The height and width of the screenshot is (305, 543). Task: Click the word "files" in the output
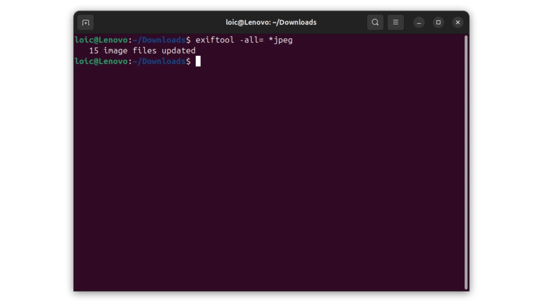[144, 51]
